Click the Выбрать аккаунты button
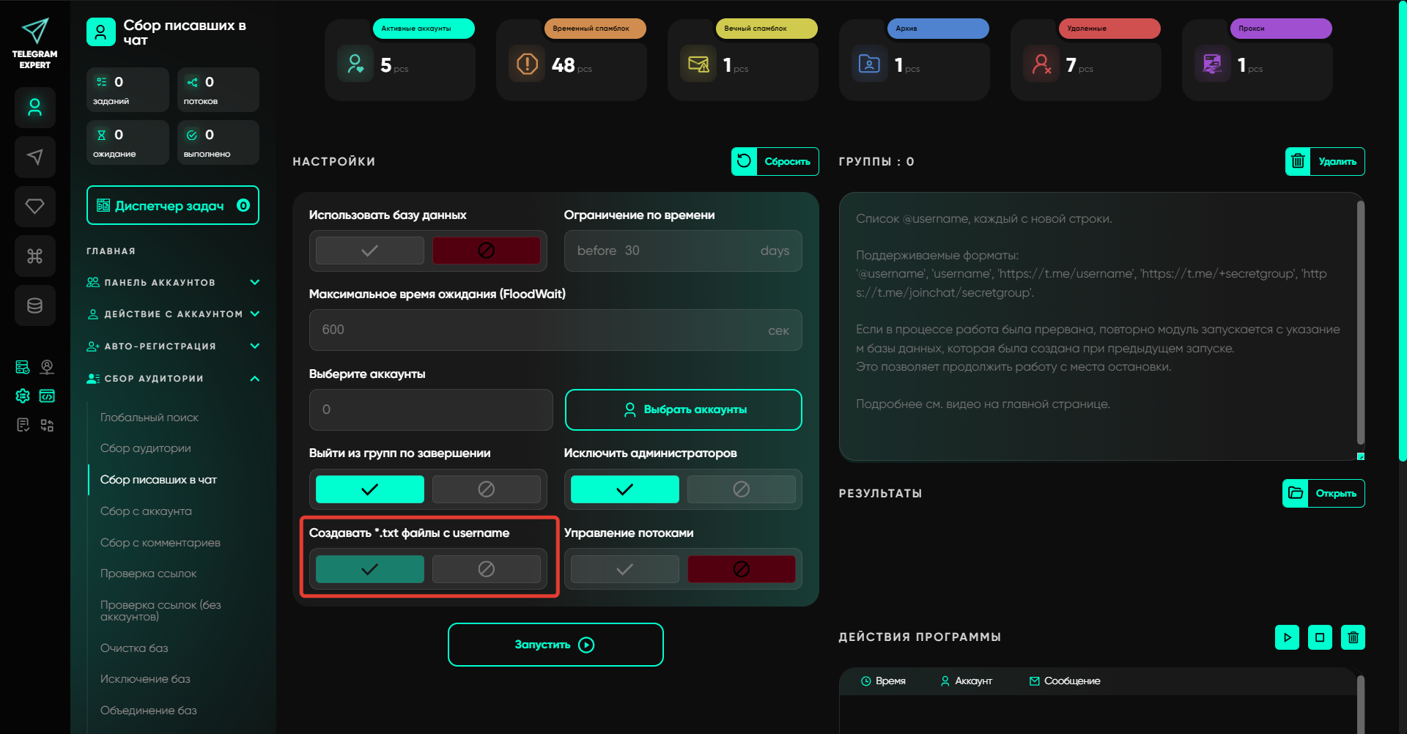Image resolution: width=1407 pixels, height=734 pixels. (683, 409)
